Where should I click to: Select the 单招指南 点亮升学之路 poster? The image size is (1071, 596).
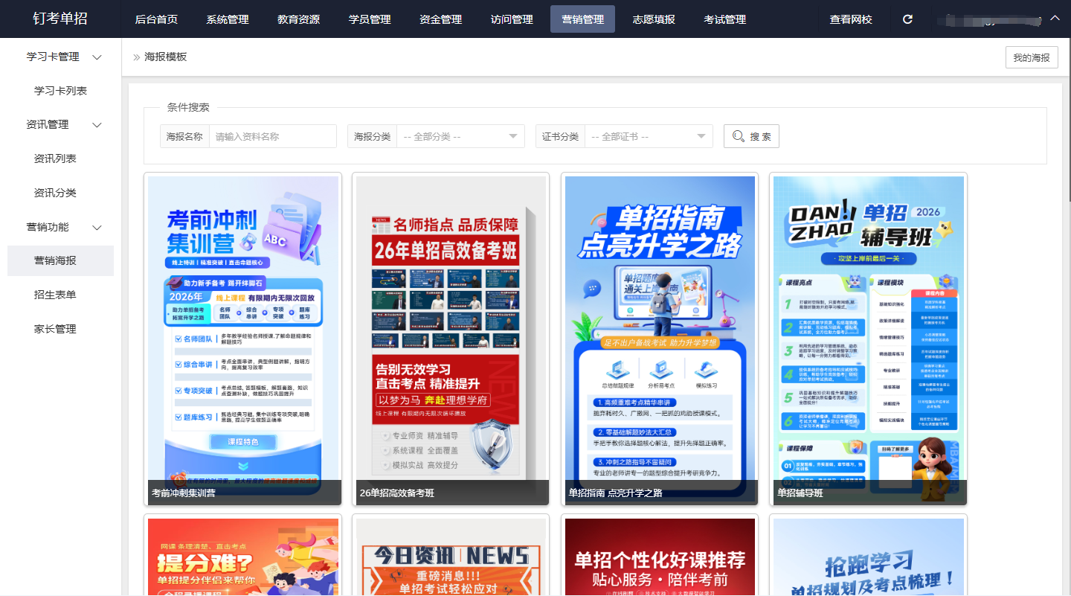pos(660,335)
